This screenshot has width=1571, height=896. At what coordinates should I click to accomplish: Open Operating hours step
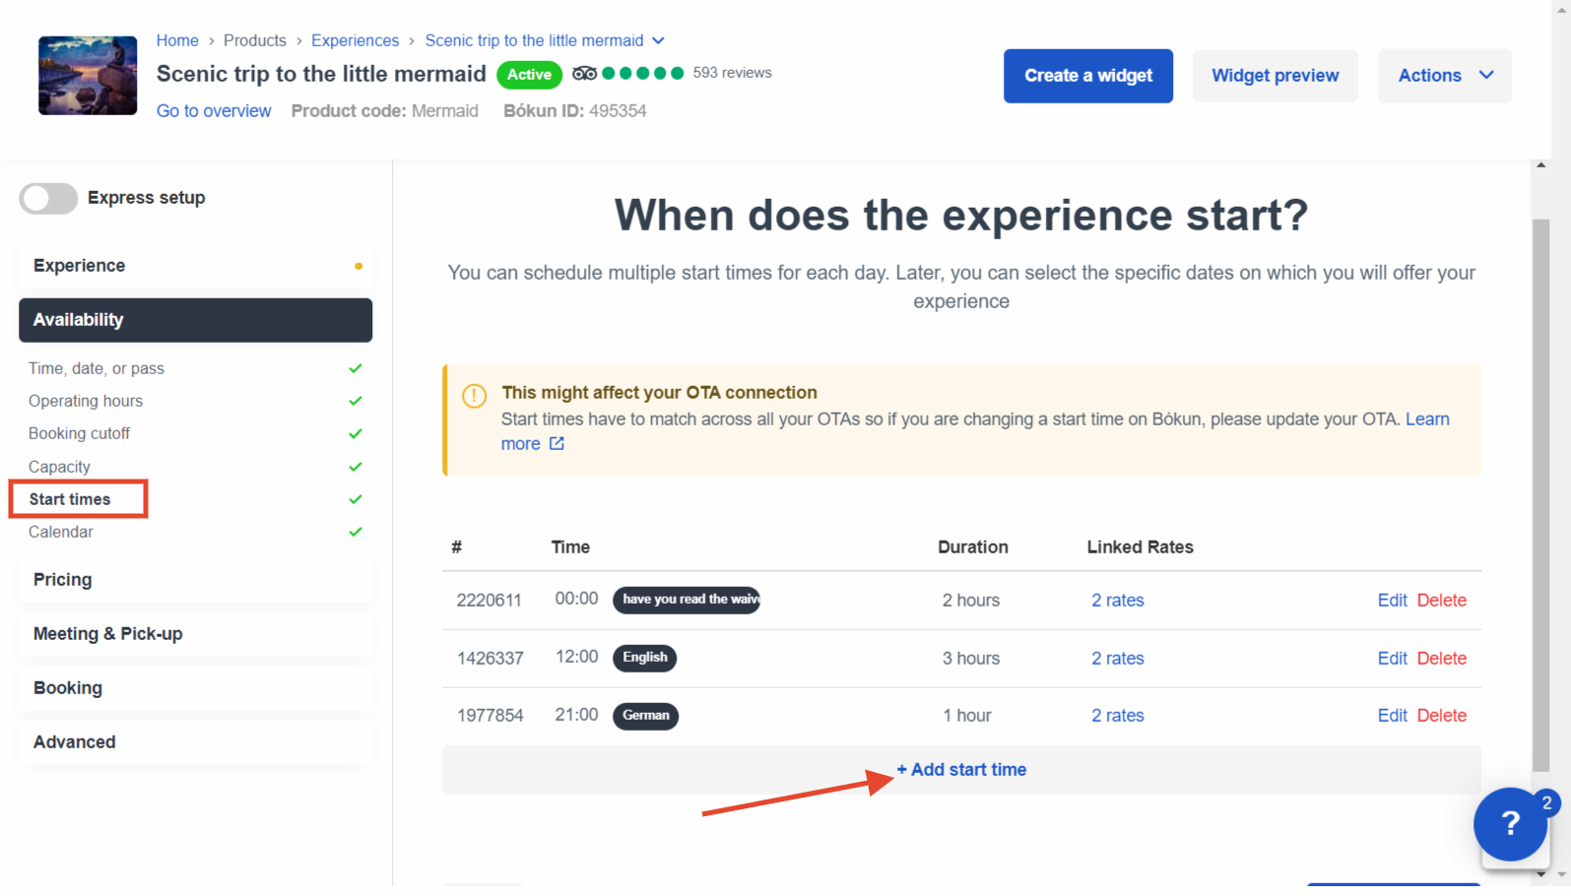click(x=86, y=401)
